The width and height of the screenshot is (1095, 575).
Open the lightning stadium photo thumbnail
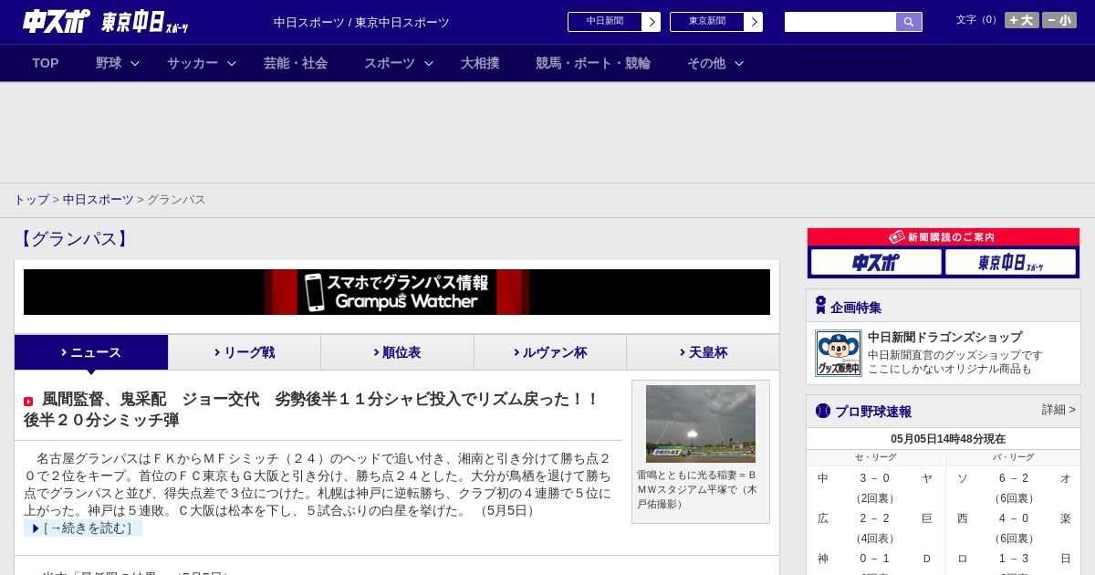[701, 423]
